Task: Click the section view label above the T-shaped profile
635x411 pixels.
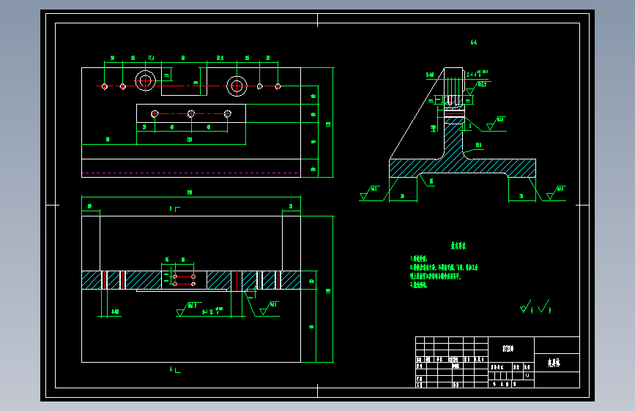Action: (474, 42)
